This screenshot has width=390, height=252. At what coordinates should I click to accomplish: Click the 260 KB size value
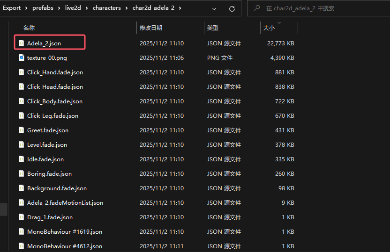285,173
